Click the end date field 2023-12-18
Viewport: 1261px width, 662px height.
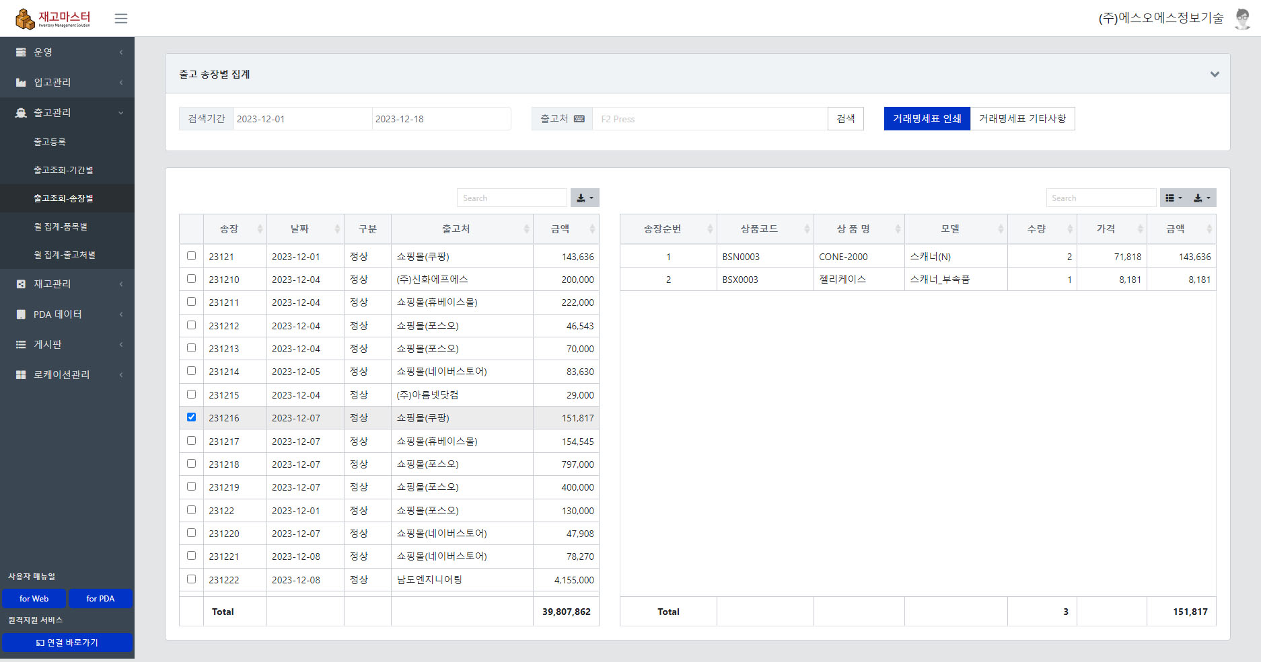pos(441,119)
